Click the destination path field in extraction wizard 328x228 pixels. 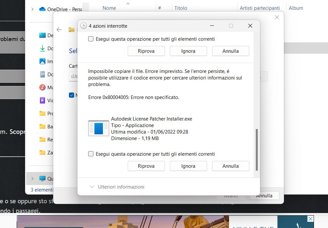pos(74,76)
